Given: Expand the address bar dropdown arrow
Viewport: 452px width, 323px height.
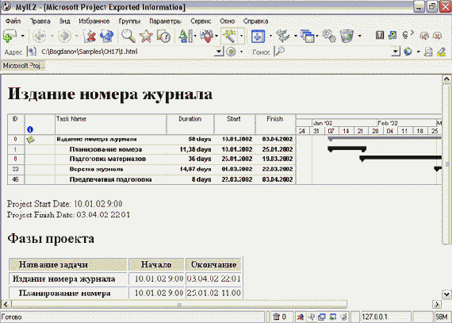Looking at the screenshot, I should [x=219, y=52].
